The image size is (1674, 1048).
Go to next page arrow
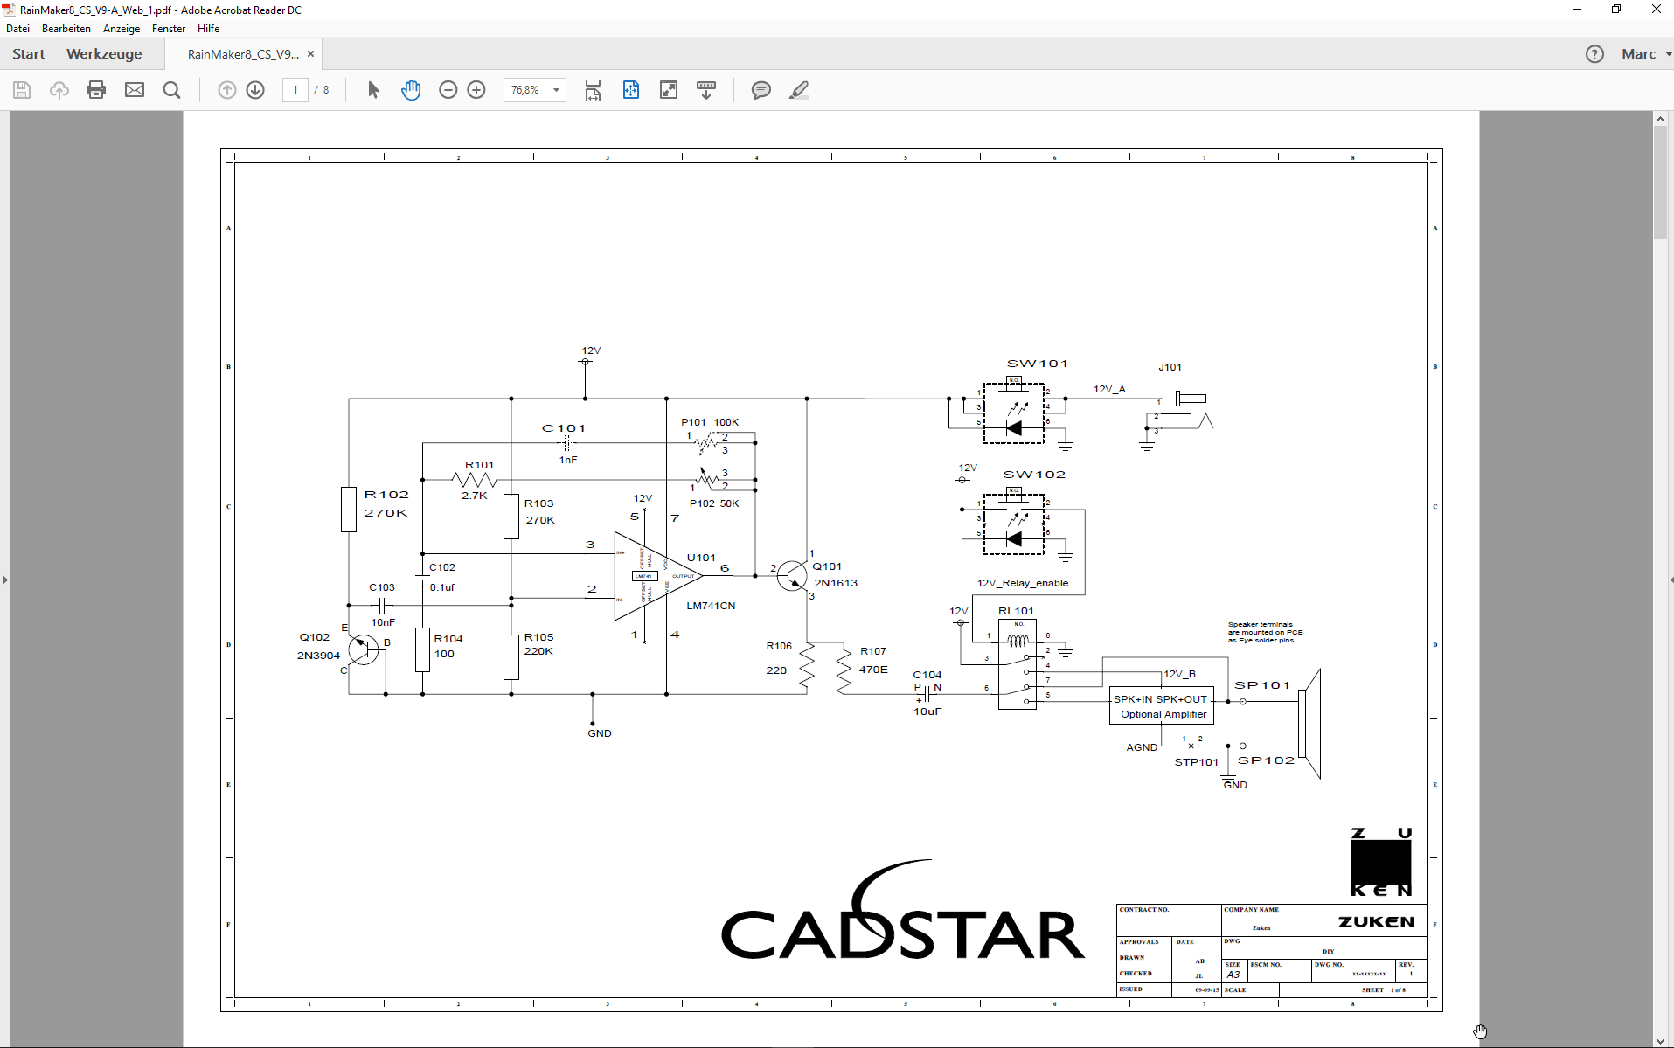click(x=255, y=90)
